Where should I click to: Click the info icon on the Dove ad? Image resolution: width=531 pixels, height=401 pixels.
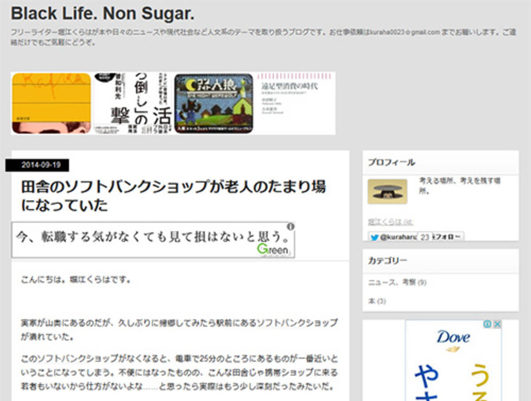[x=488, y=325]
